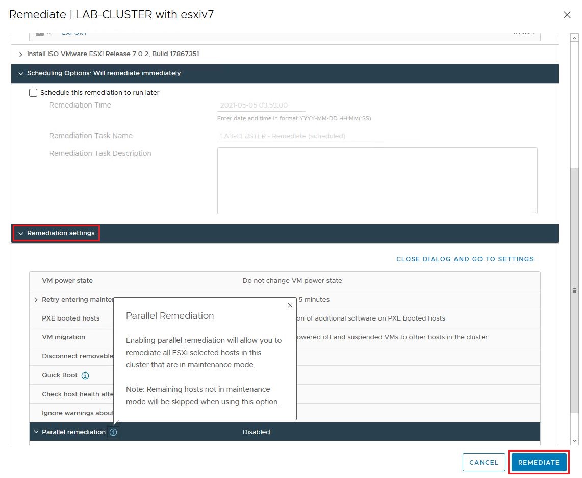This screenshot has width=582, height=478.
Task: Click the Parallel remediation info icon
Action: click(113, 432)
